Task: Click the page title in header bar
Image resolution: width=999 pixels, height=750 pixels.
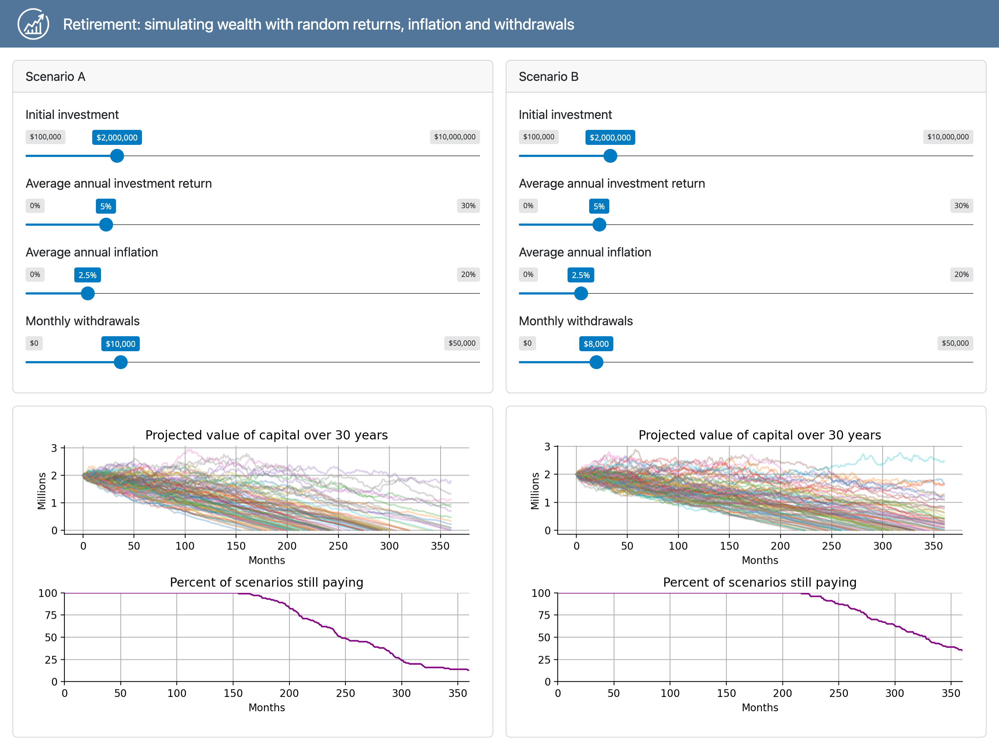Action: [318, 25]
